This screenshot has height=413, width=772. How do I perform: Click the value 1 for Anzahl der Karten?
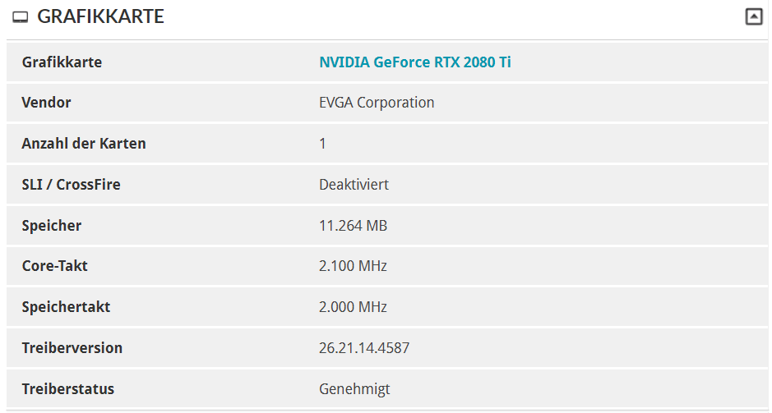click(322, 144)
